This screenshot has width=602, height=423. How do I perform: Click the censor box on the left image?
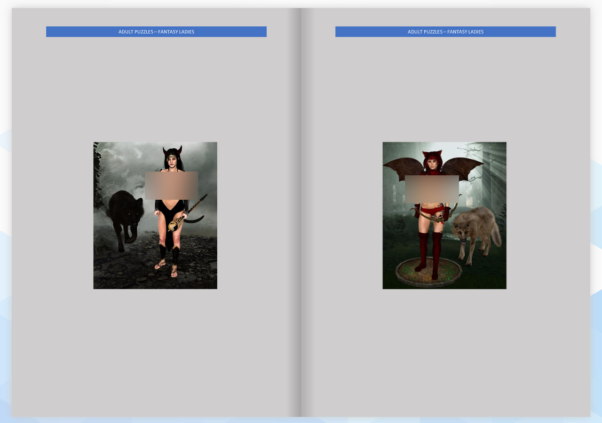click(x=172, y=185)
